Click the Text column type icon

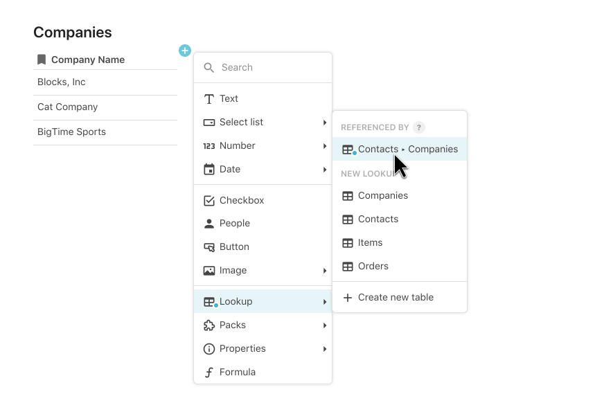coord(209,99)
